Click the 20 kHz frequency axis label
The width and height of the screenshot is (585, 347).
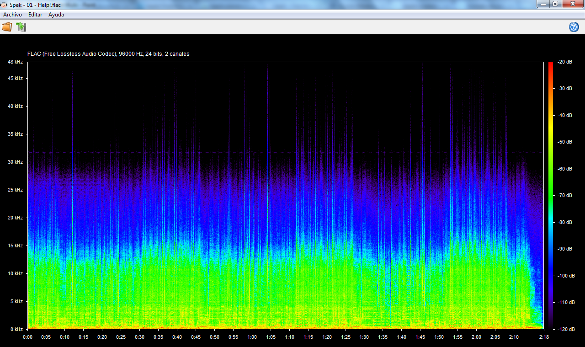click(x=15, y=218)
